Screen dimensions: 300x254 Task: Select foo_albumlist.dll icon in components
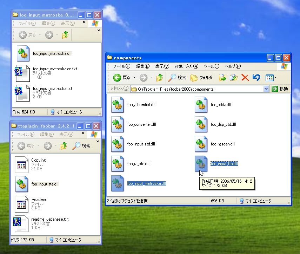[x=118, y=105]
